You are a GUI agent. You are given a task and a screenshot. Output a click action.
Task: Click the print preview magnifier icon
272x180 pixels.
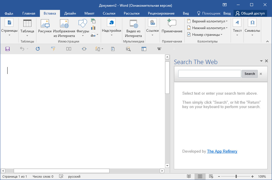[x=128, y=49]
